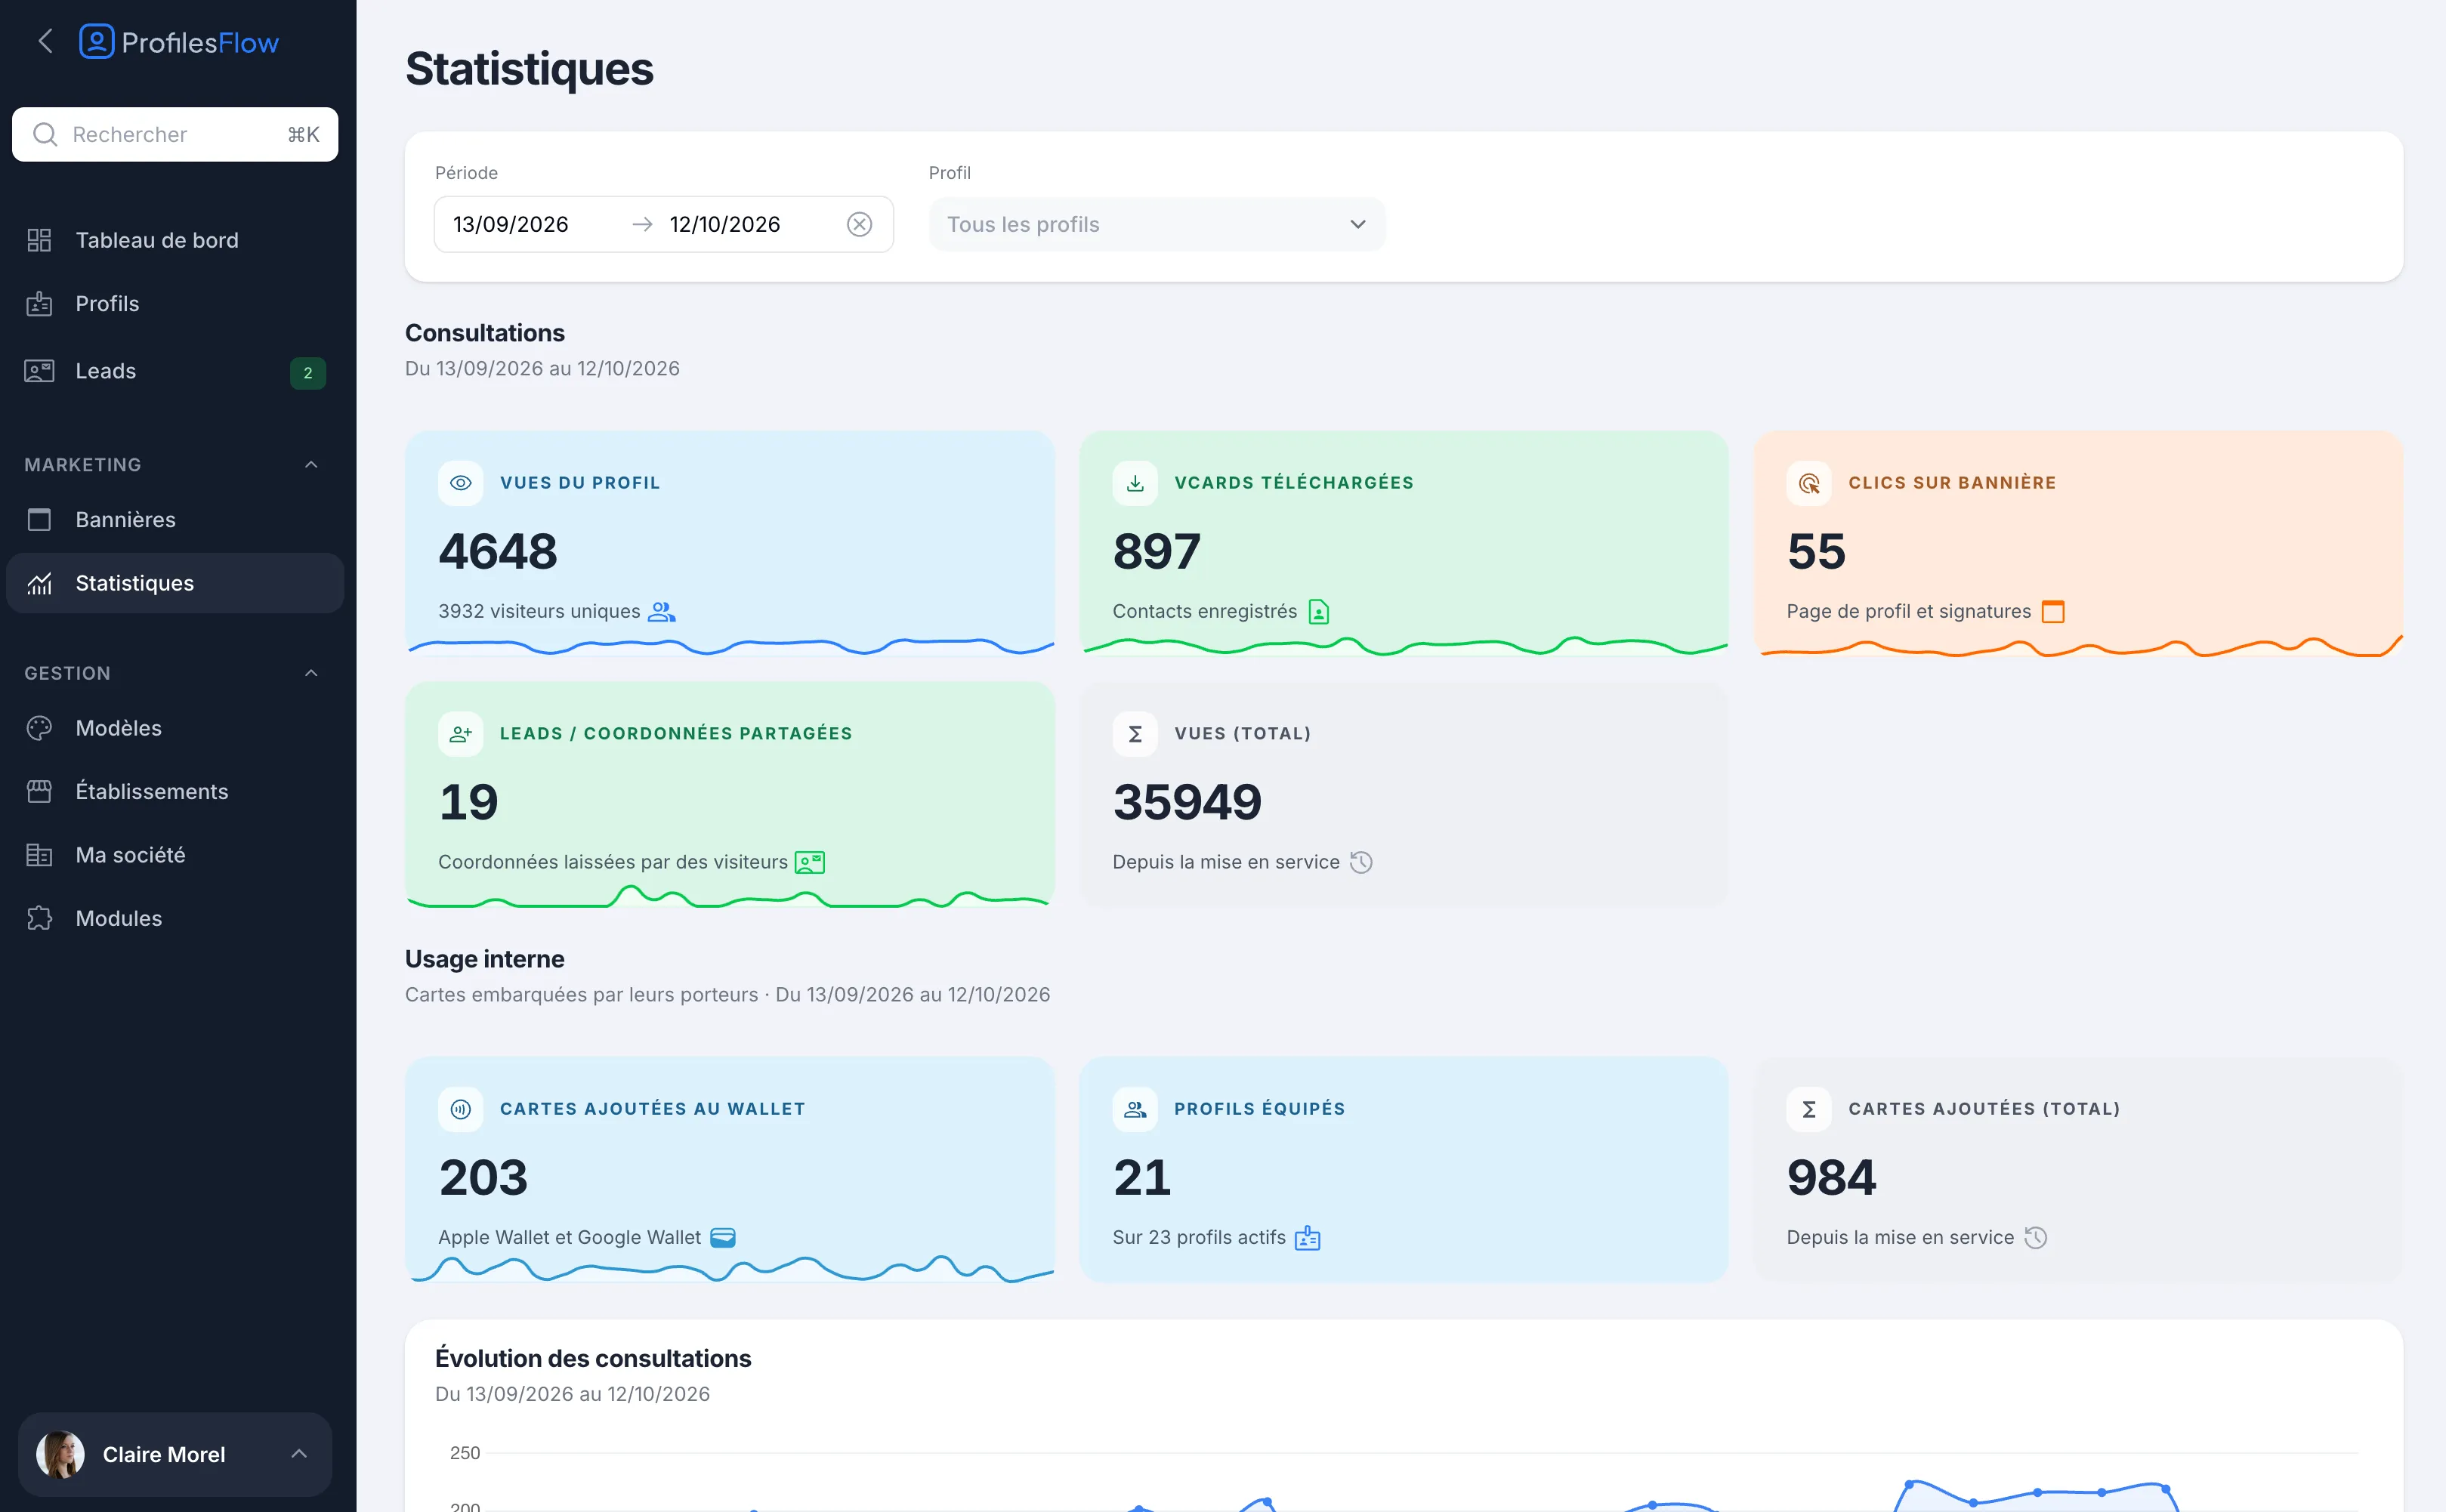
Task: Click history icon on Cartes ajoutées (total)
Action: tap(2035, 1238)
